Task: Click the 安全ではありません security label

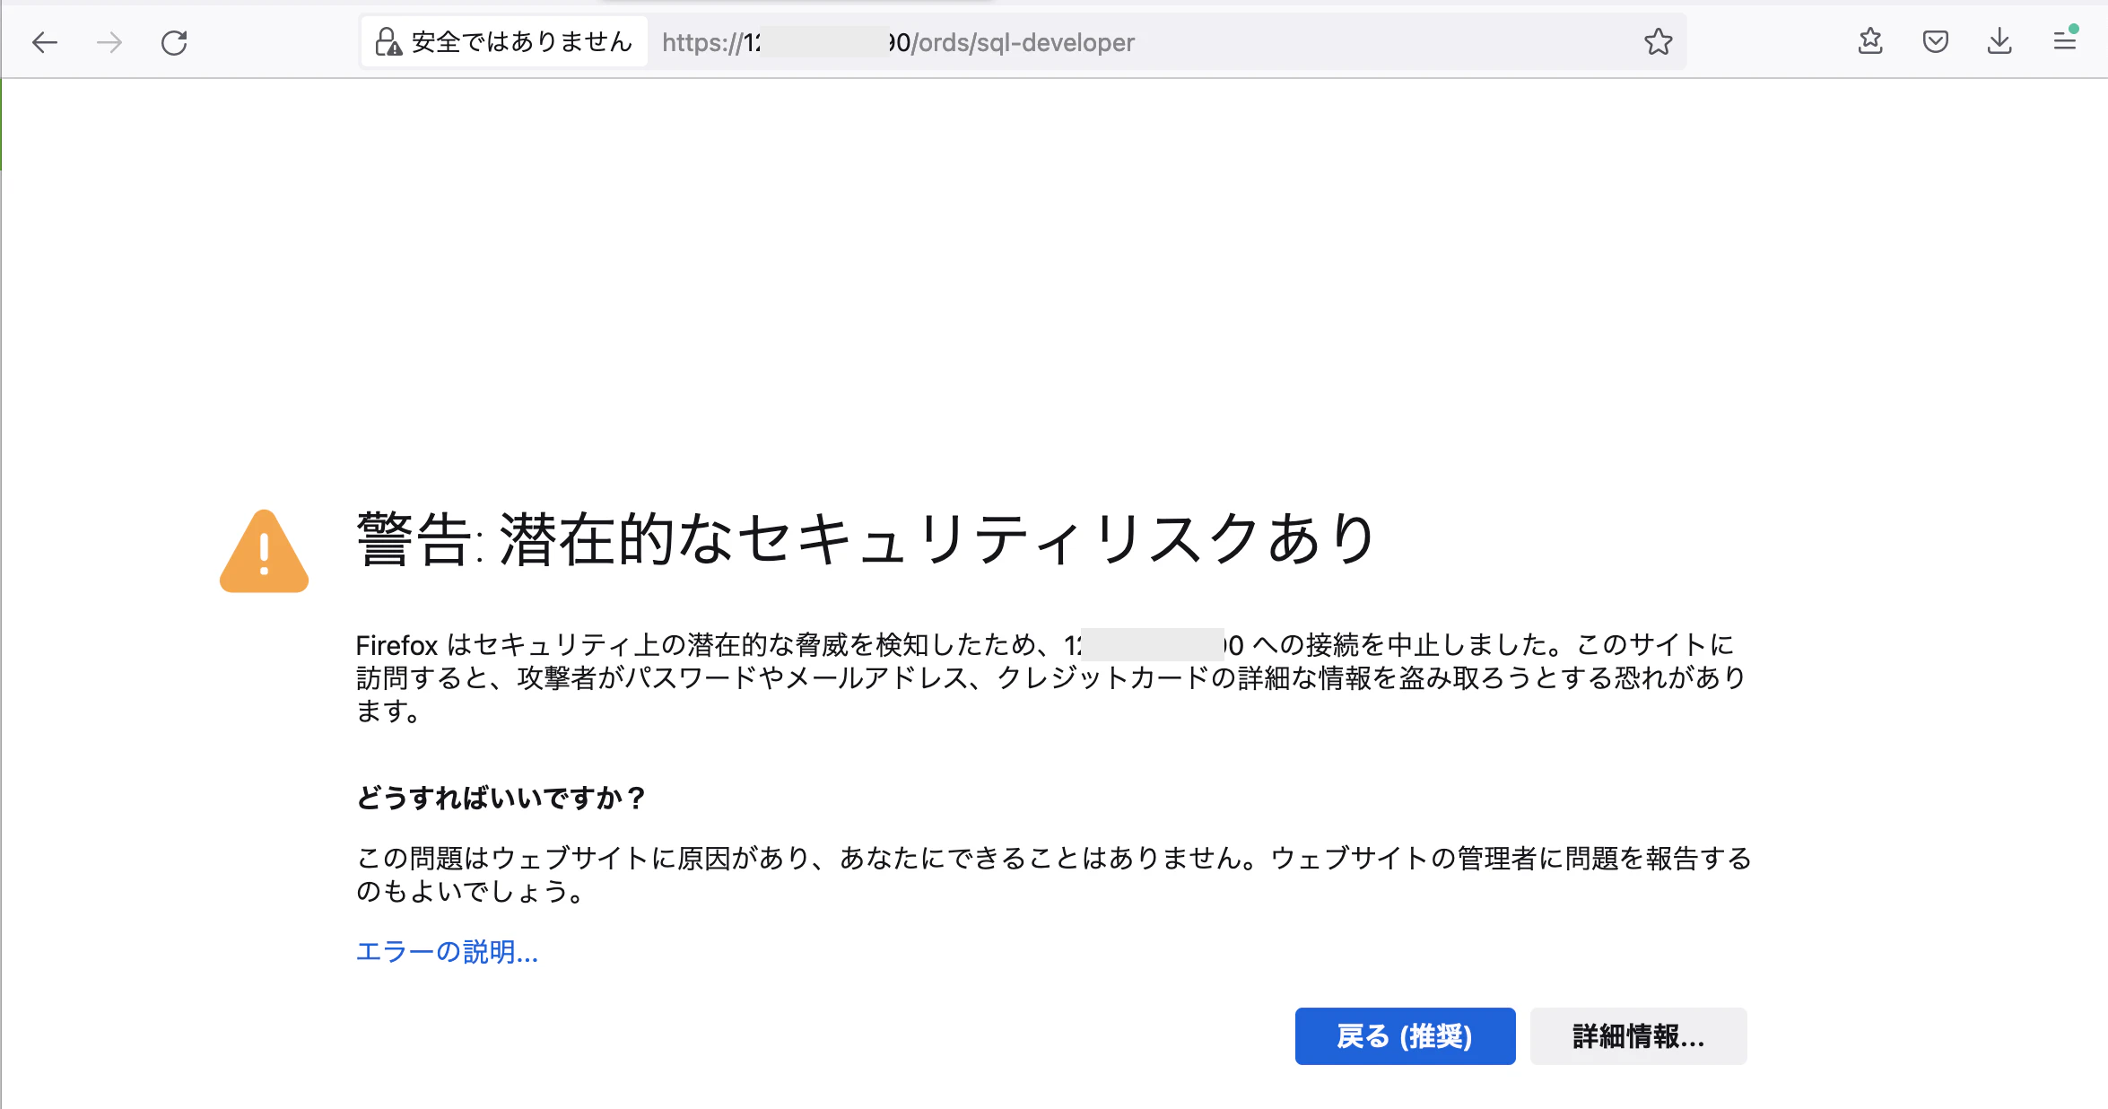Action: coord(521,42)
